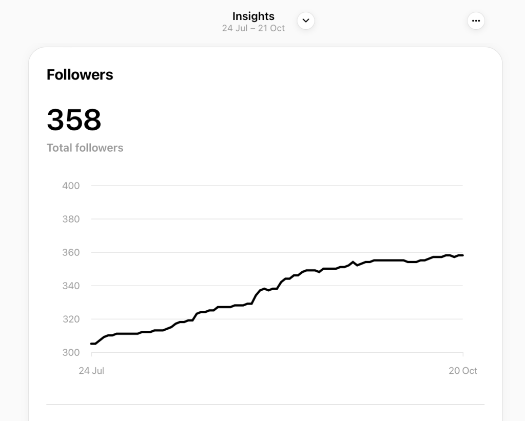This screenshot has width=525, height=421.
Task: Click the 358 follower count number
Action: 74,120
